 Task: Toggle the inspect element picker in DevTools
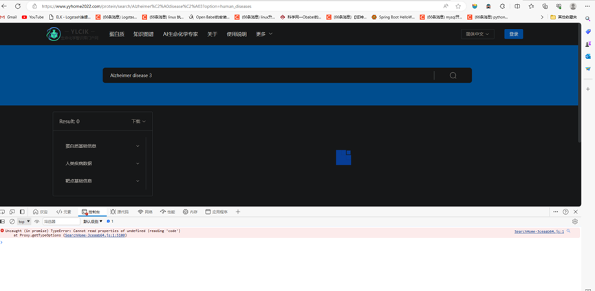tap(3, 212)
